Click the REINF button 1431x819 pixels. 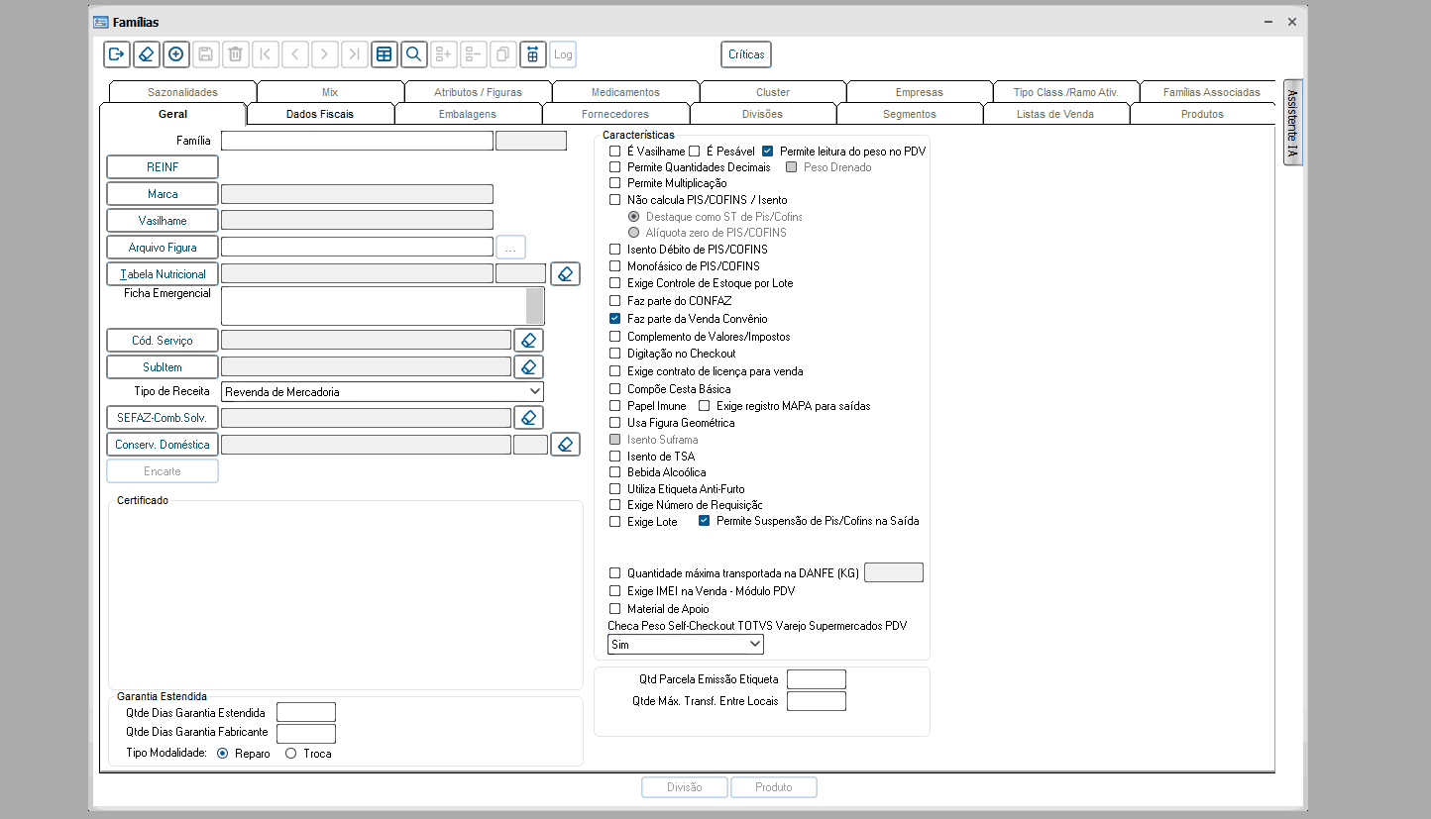[163, 167]
